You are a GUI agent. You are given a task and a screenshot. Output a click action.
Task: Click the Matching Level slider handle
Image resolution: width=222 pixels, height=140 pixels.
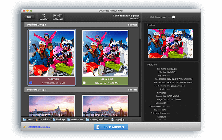pos(173,17)
